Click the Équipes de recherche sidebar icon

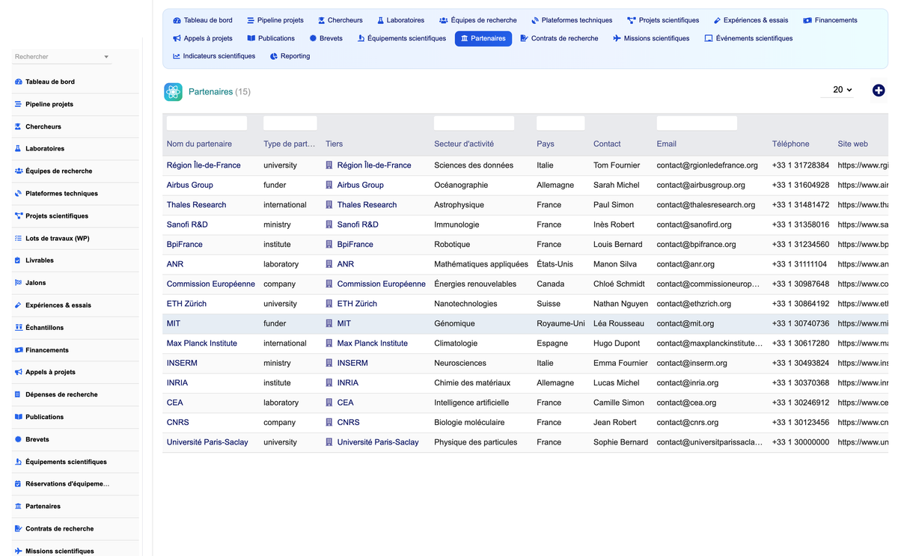(18, 171)
